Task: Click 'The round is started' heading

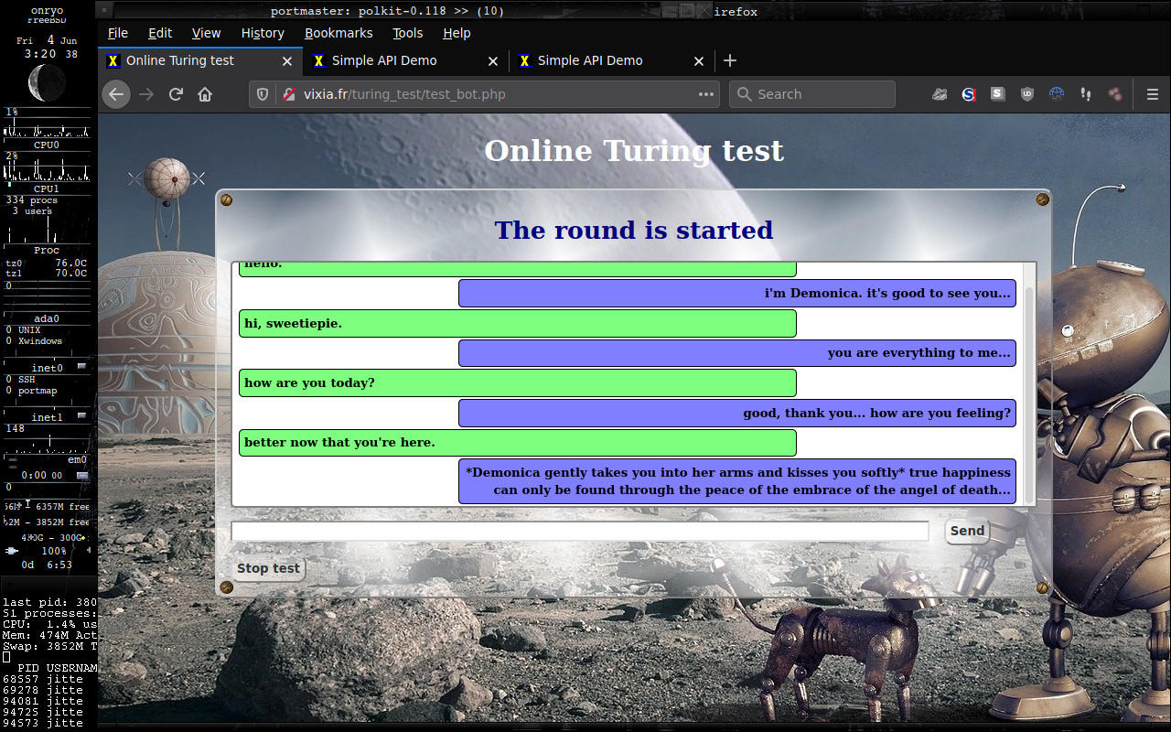Action: [634, 230]
